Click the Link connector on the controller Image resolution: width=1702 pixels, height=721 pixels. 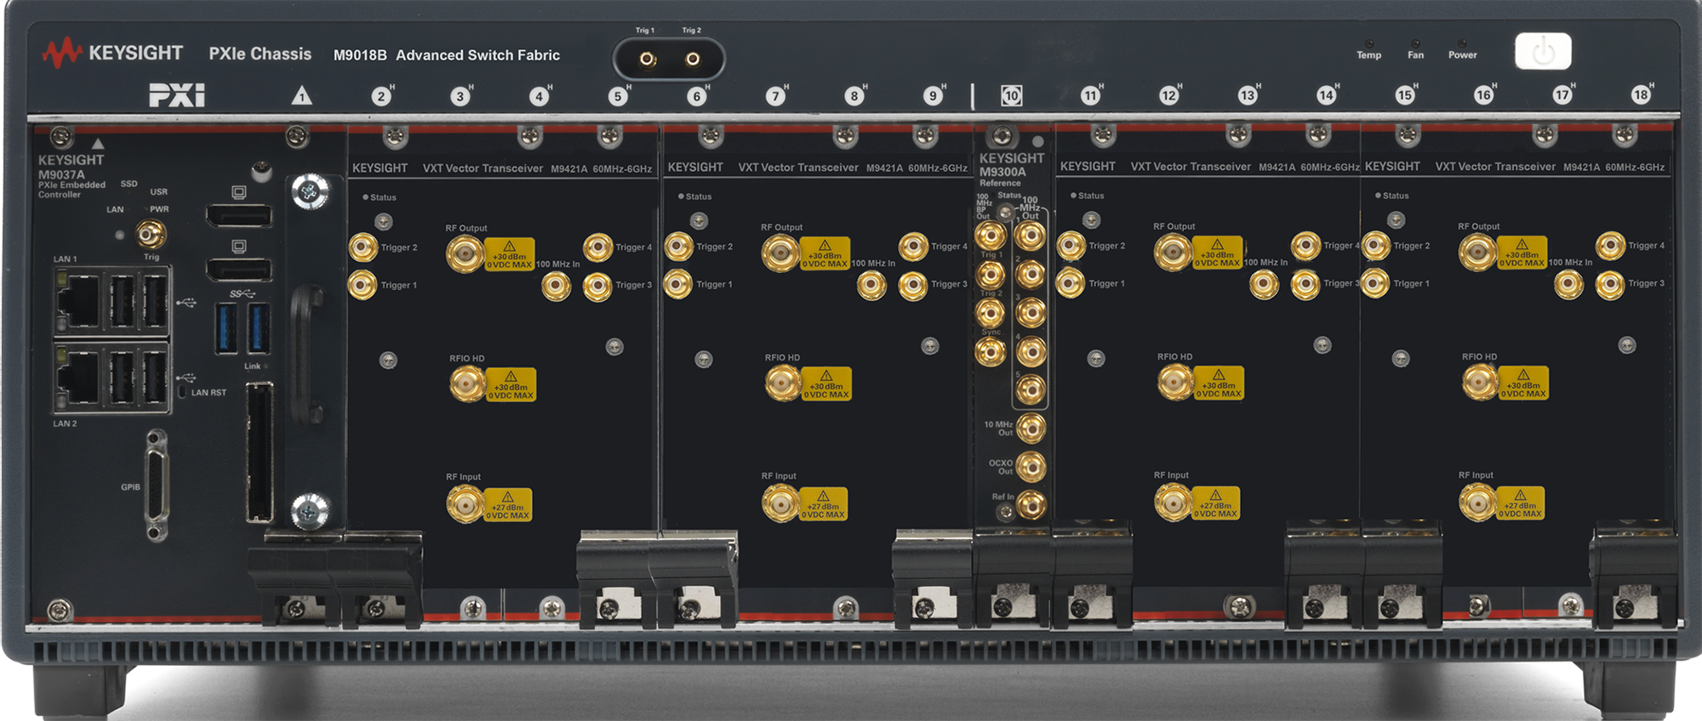point(260,452)
